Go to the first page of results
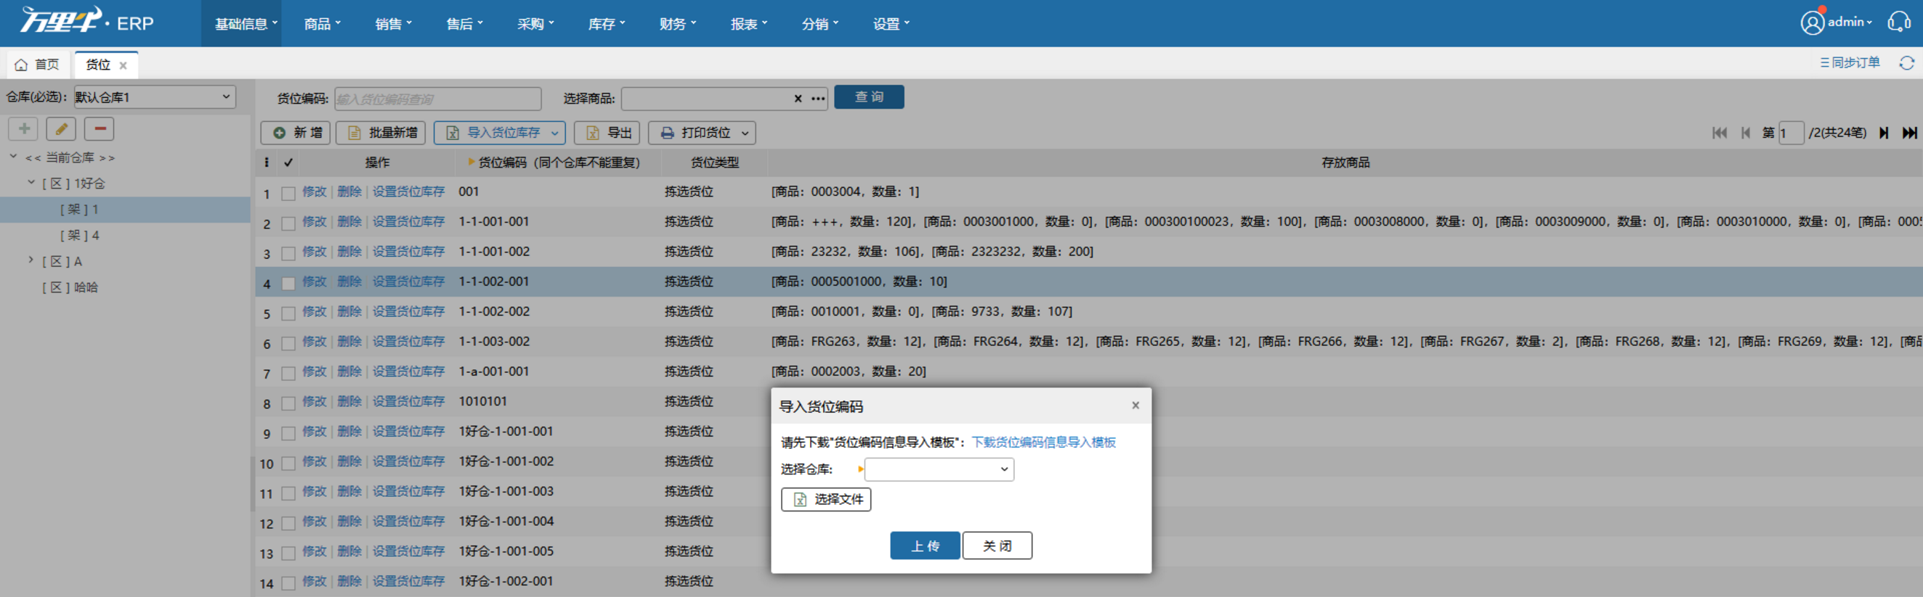 point(1720,133)
